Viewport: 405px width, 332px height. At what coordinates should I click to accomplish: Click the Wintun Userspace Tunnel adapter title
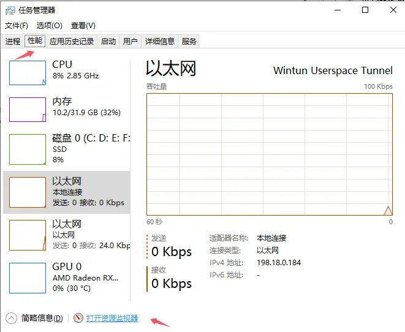point(333,70)
